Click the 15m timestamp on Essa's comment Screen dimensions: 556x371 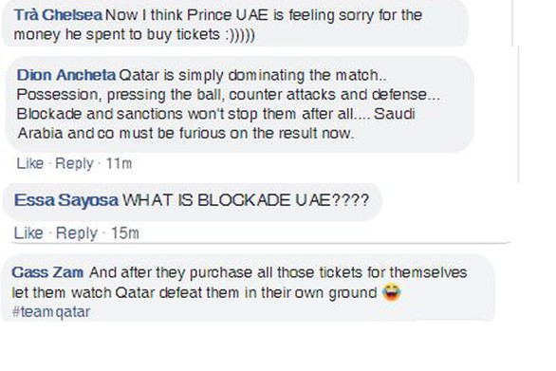coord(125,233)
